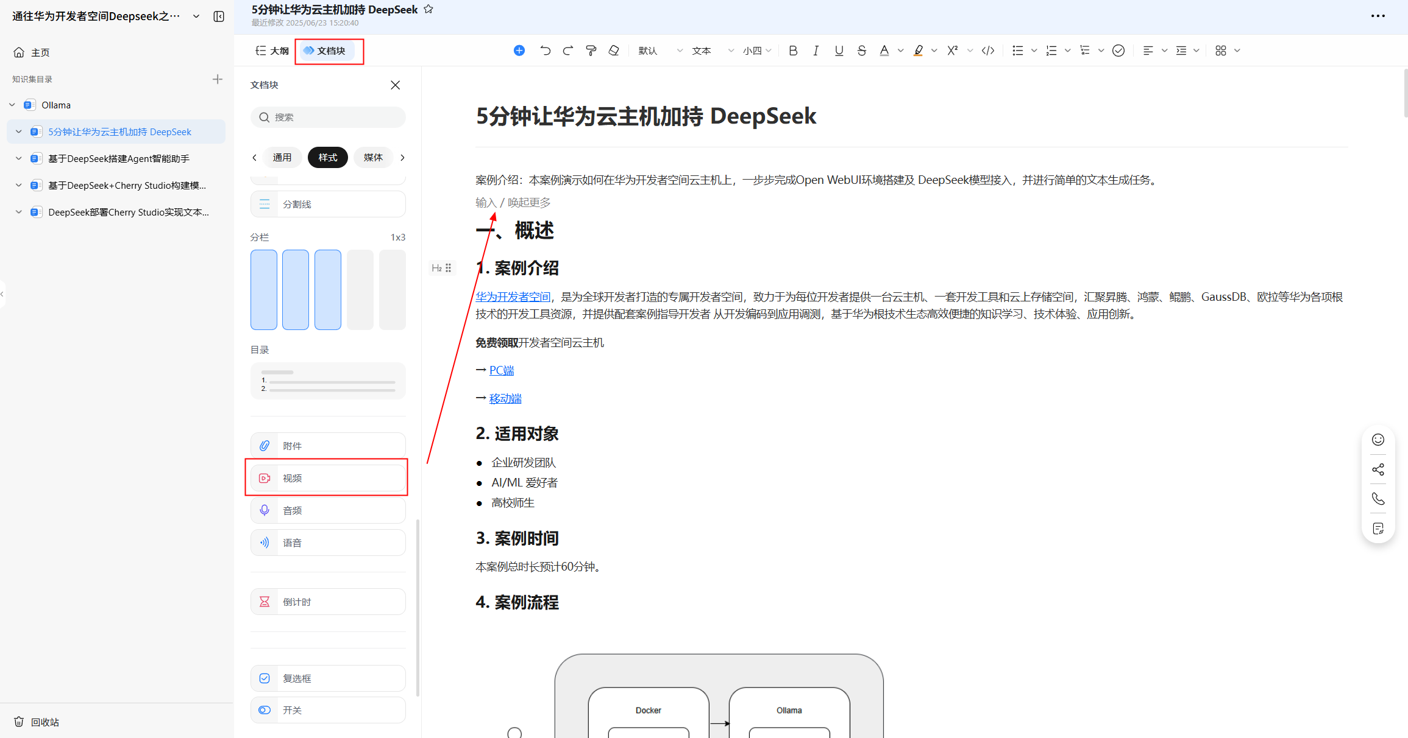Open the 移动端 link
The image size is (1408, 738).
[505, 398]
